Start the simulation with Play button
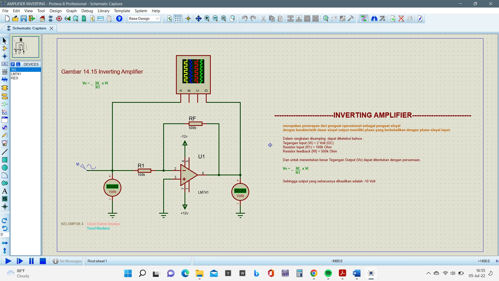 pyautogui.click(x=8, y=261)
